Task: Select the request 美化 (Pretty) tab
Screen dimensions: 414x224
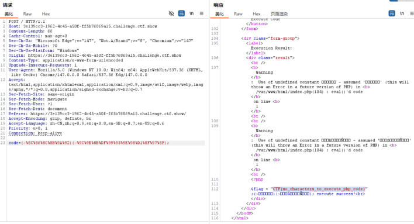Action: click(x=8, y=14)
